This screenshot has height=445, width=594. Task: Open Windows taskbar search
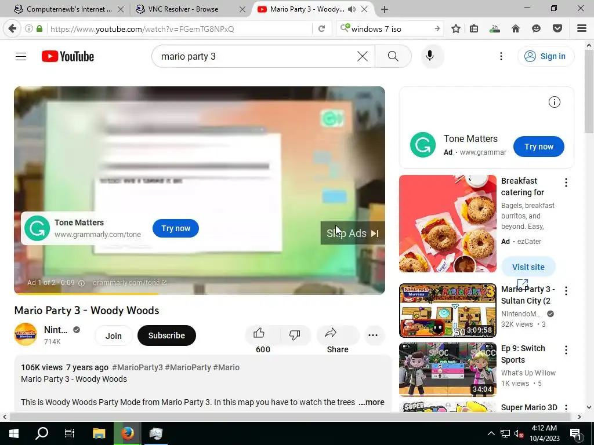(42, 433)
